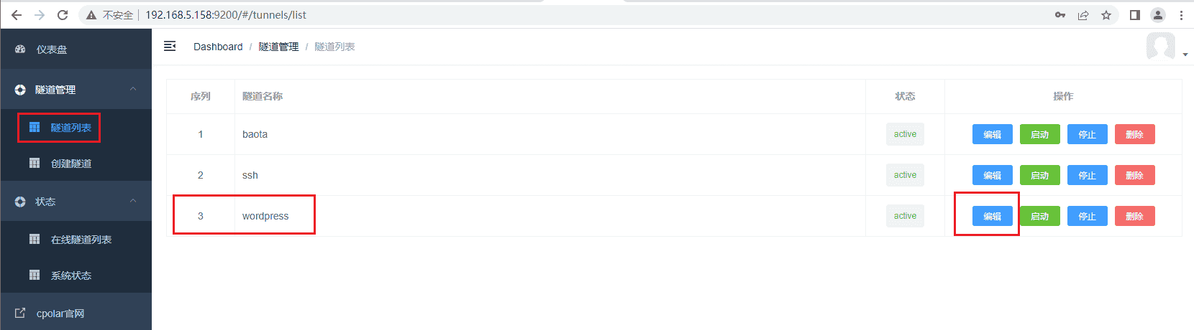Click 编辑 button for wordpress tunnel
This screenshot has width=1194, height=330.
click(992, 216)
